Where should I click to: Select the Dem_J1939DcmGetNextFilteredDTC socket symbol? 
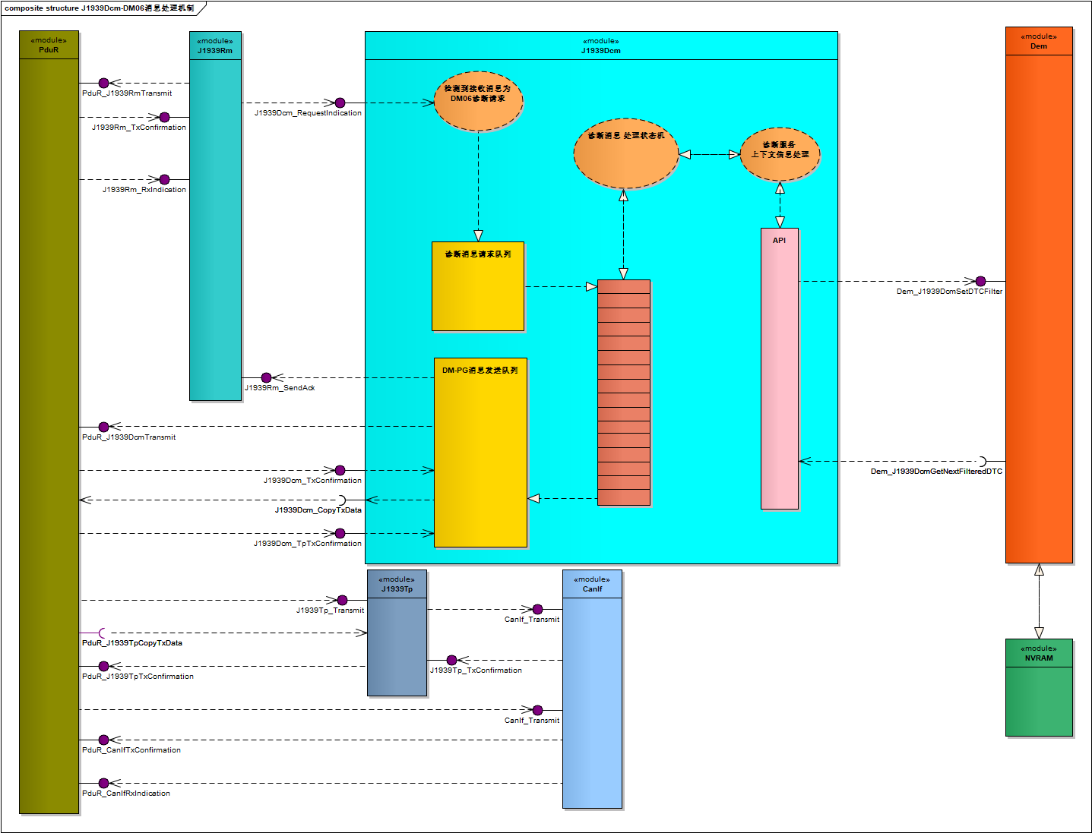(982, 461)
